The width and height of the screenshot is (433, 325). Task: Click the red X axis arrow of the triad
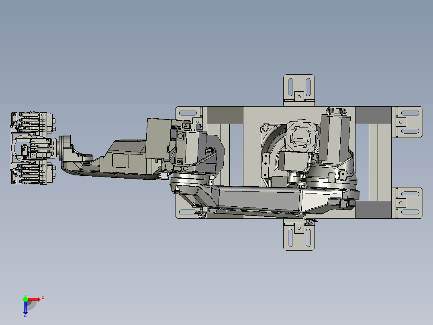coord(34,299)
